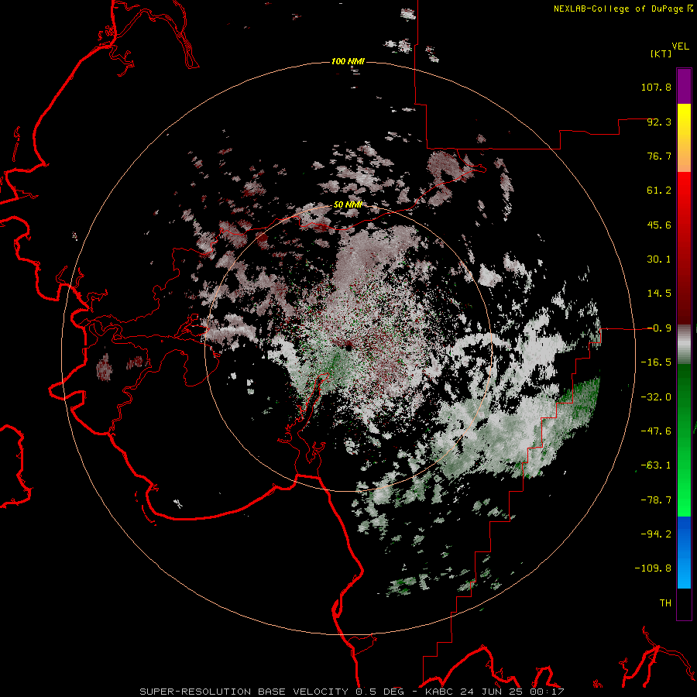Viewport: 697px width, 697px height.
Task: Select the 76.7 velocity scale value
Action: click(x=659, y=156)
